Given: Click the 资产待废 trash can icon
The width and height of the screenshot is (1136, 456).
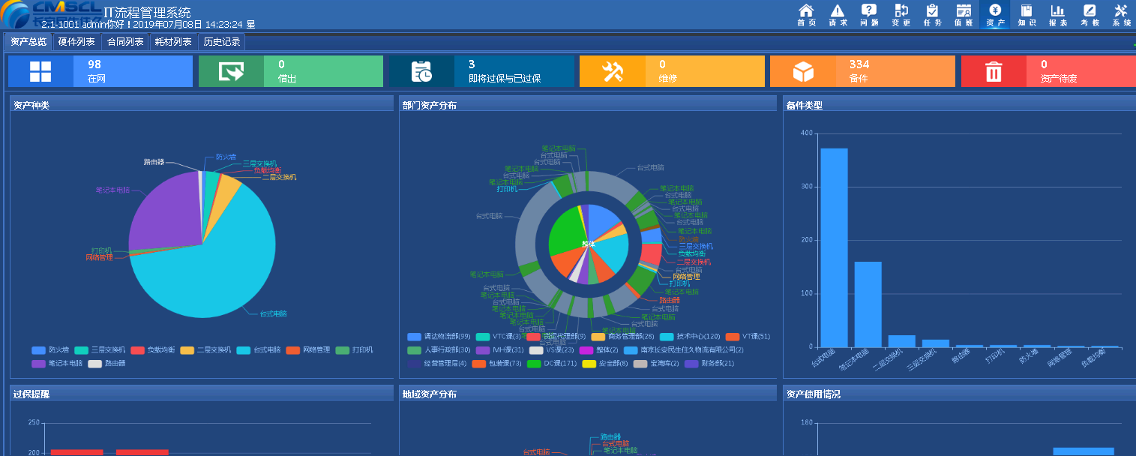Looking at the screenshot, I should click(x=994, y=71).
